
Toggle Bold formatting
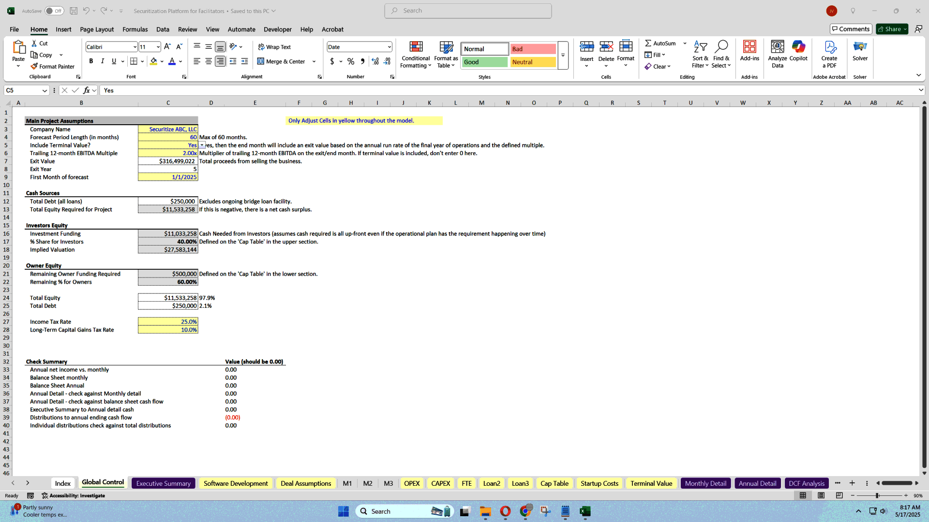(x=91, y=61)
